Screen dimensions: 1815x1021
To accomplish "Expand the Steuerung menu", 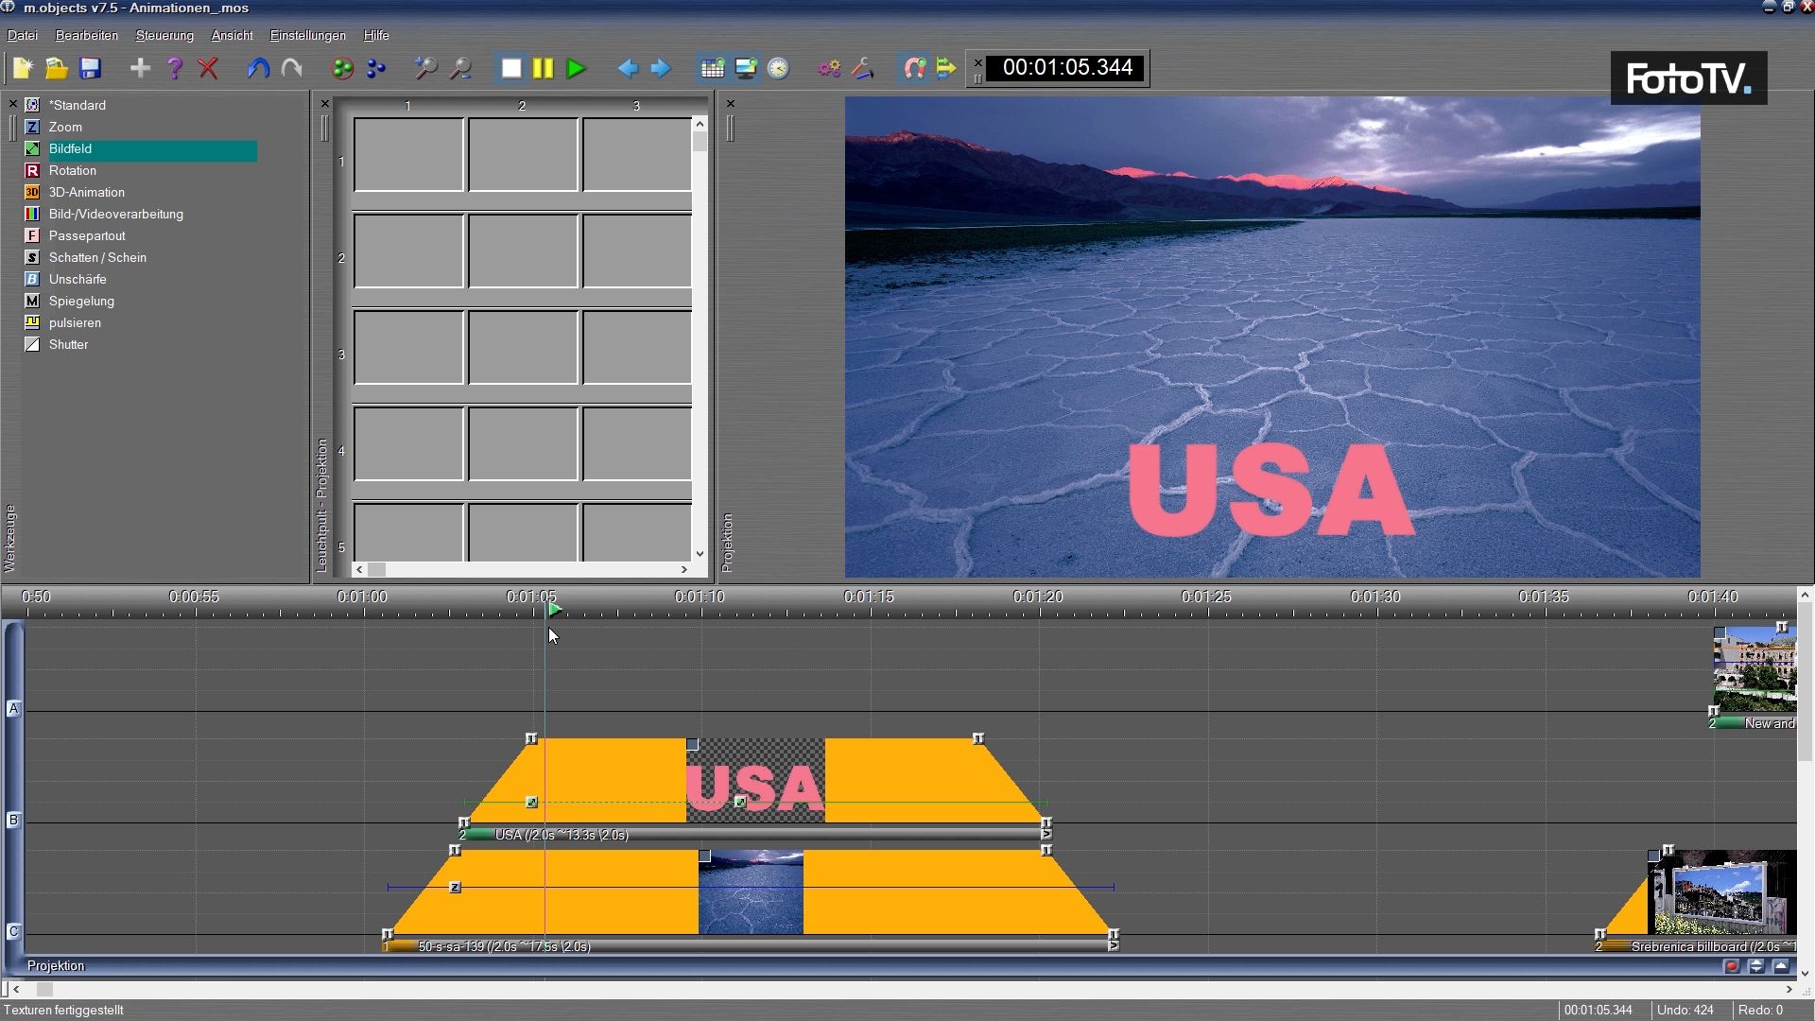I will [164, 34].
